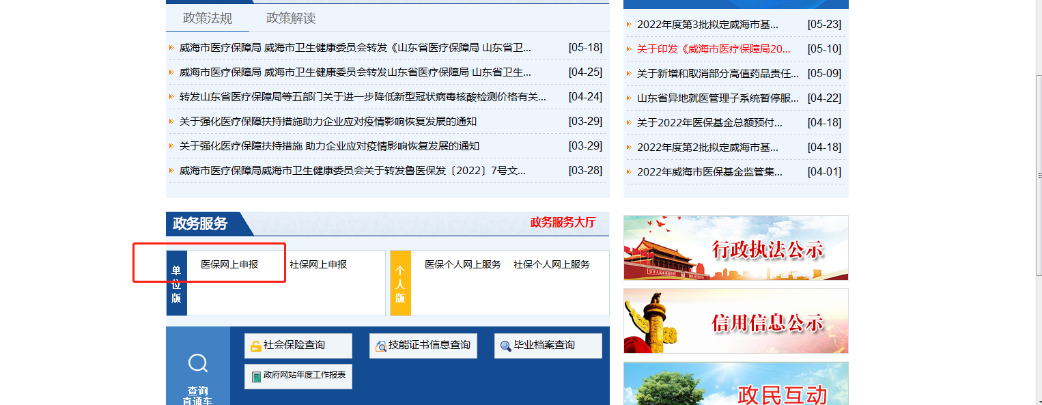The width and height of the screenshot is (1042, 405).
Task: Open 社保网上申报 for units
Action: (x=318, y=264)
